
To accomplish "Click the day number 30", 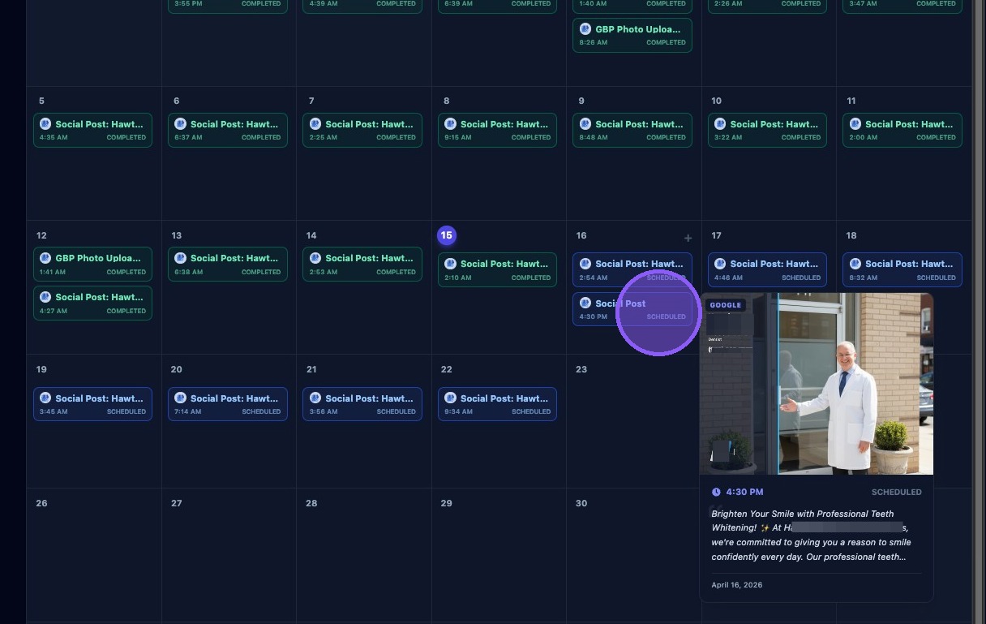I will pos(581,503).
